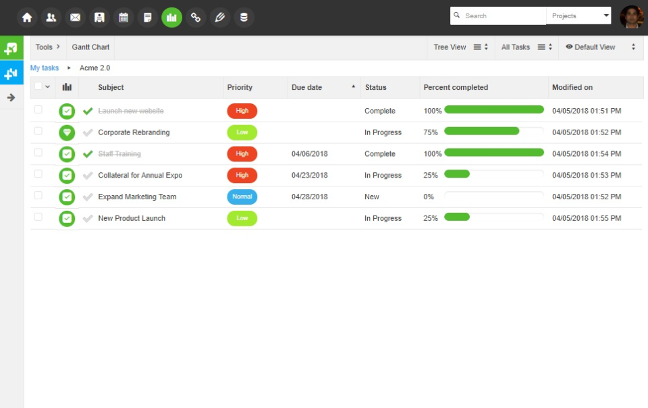Click the green Tasks bar-chart icon
The height and width of the screenshot is (408, 648).
pos(171,17)
